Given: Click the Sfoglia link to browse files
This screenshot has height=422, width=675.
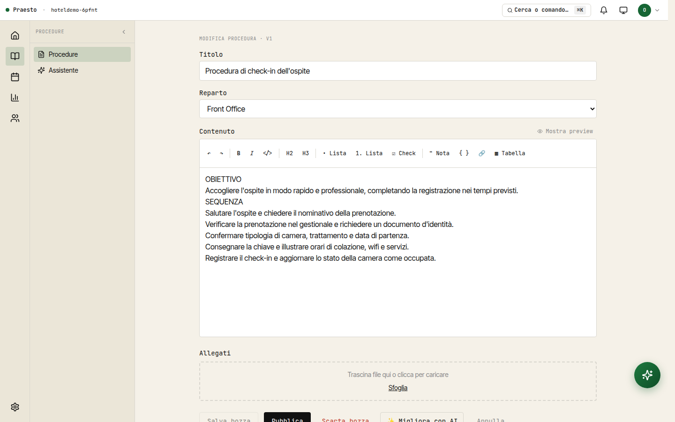Looking at the screenshot, I should coord(398,388).
